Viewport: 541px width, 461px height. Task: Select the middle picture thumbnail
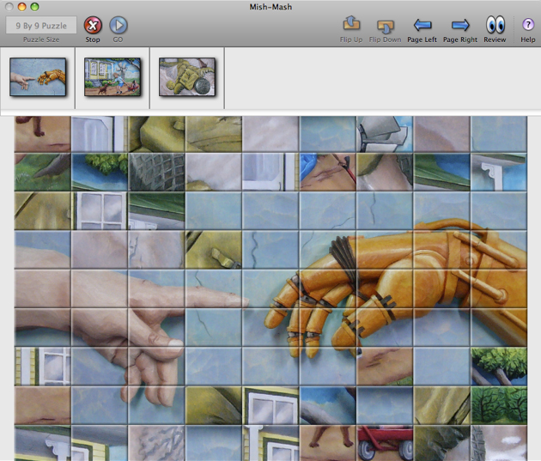[x=112, y=77]
